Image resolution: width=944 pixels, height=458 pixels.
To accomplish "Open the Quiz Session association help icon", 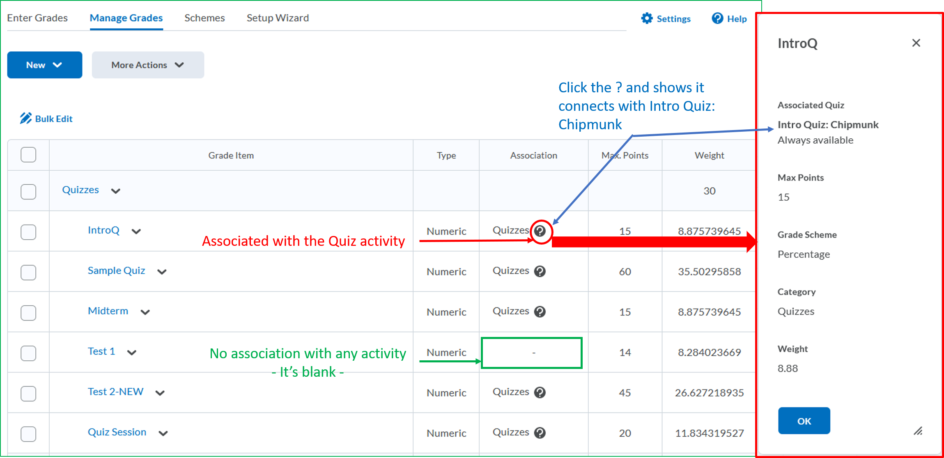I will click(540, 433).
